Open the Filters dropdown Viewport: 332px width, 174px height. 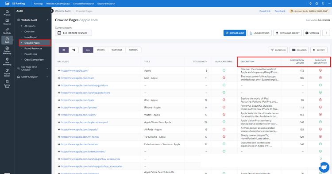pyautogui.click(x=278, y=50)
